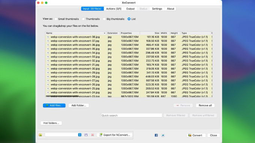The height and width of the screenshot is (143, 255).
Task: Click in the Quick search field
Action: tap(132, 115)
